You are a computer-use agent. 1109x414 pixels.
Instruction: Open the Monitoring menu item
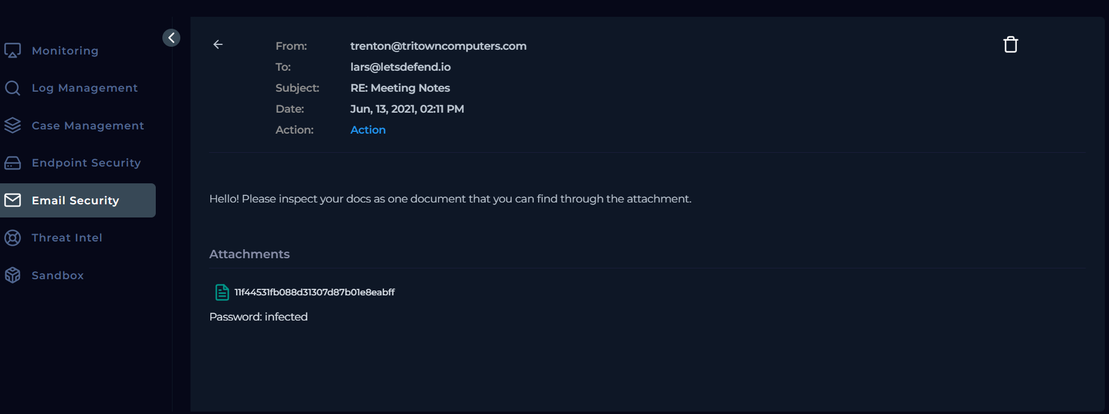click(65, 51)
